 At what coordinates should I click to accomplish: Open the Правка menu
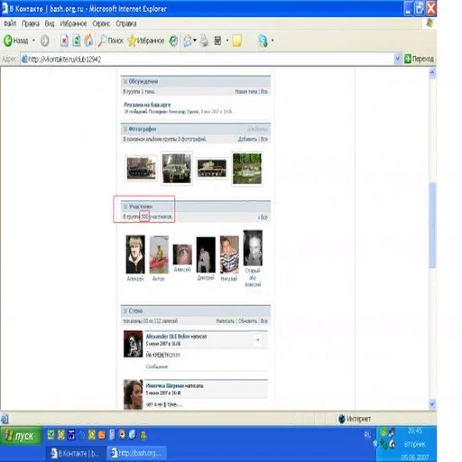(x=31, y=23)
